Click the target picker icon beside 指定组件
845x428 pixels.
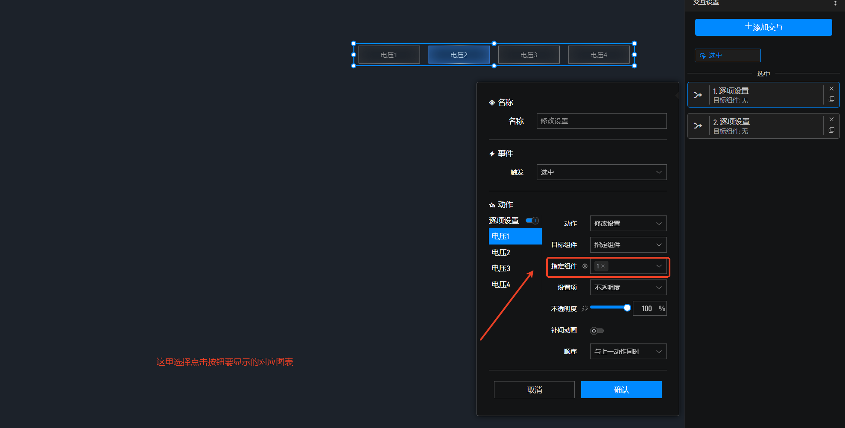pyautogui.click(x=585, y=266)
